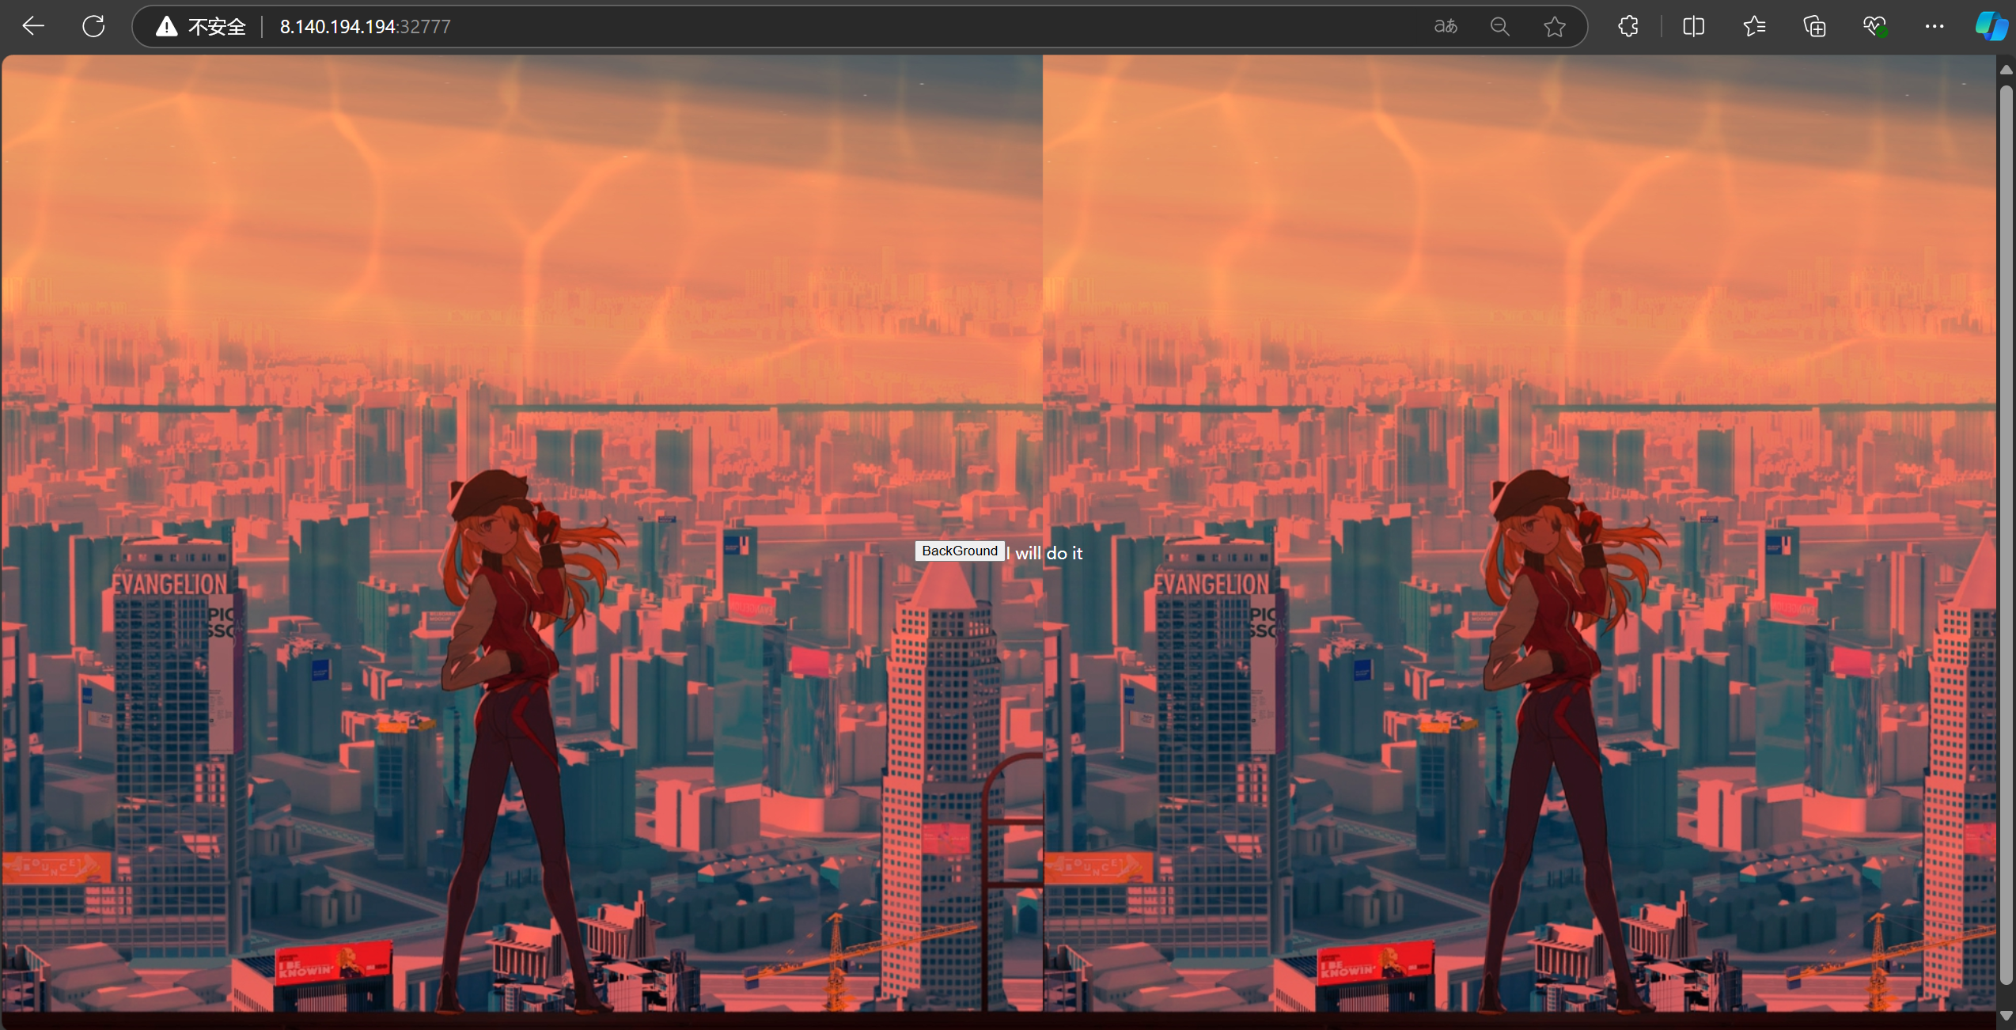The height and width of the screenshot is (1030, 2016).
Task: Open the translate page icon
Action: [1445, 27]
